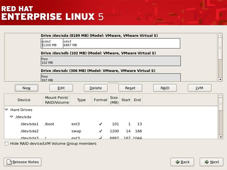Click the size value 101

(115, 124)
